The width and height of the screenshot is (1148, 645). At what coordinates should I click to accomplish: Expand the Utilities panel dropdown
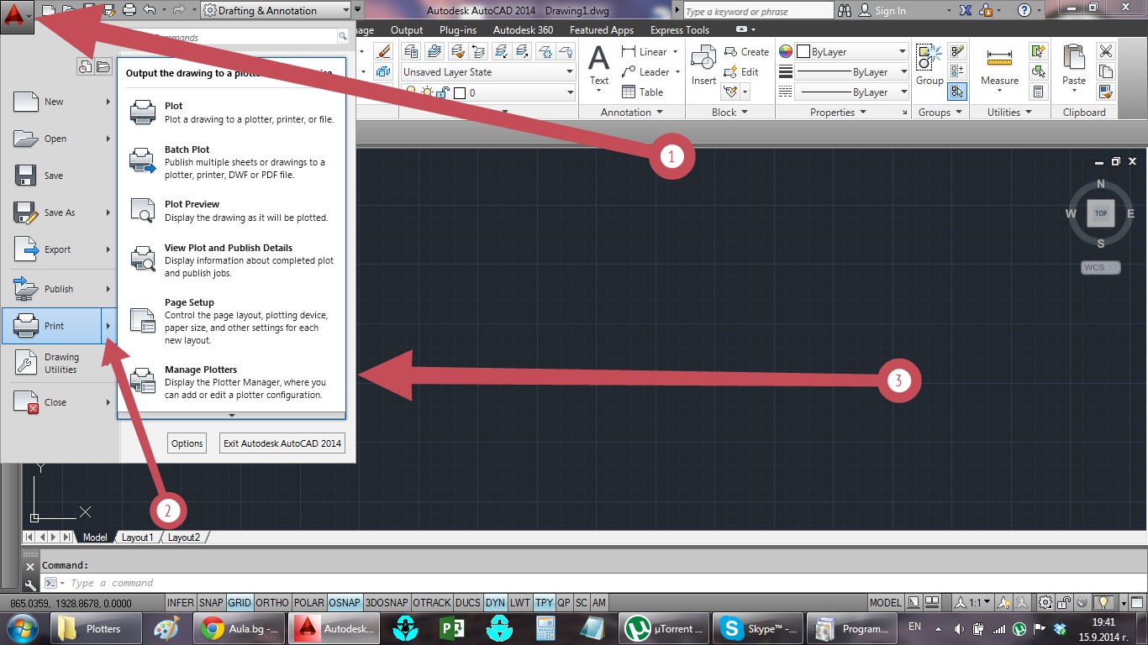[1010, 112]
